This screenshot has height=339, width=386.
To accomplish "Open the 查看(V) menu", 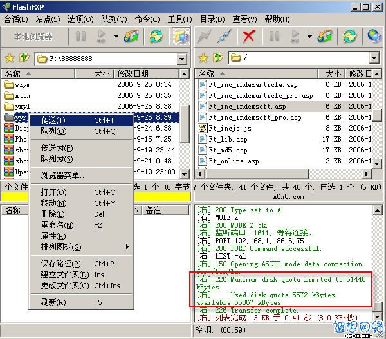I will 244,19.
